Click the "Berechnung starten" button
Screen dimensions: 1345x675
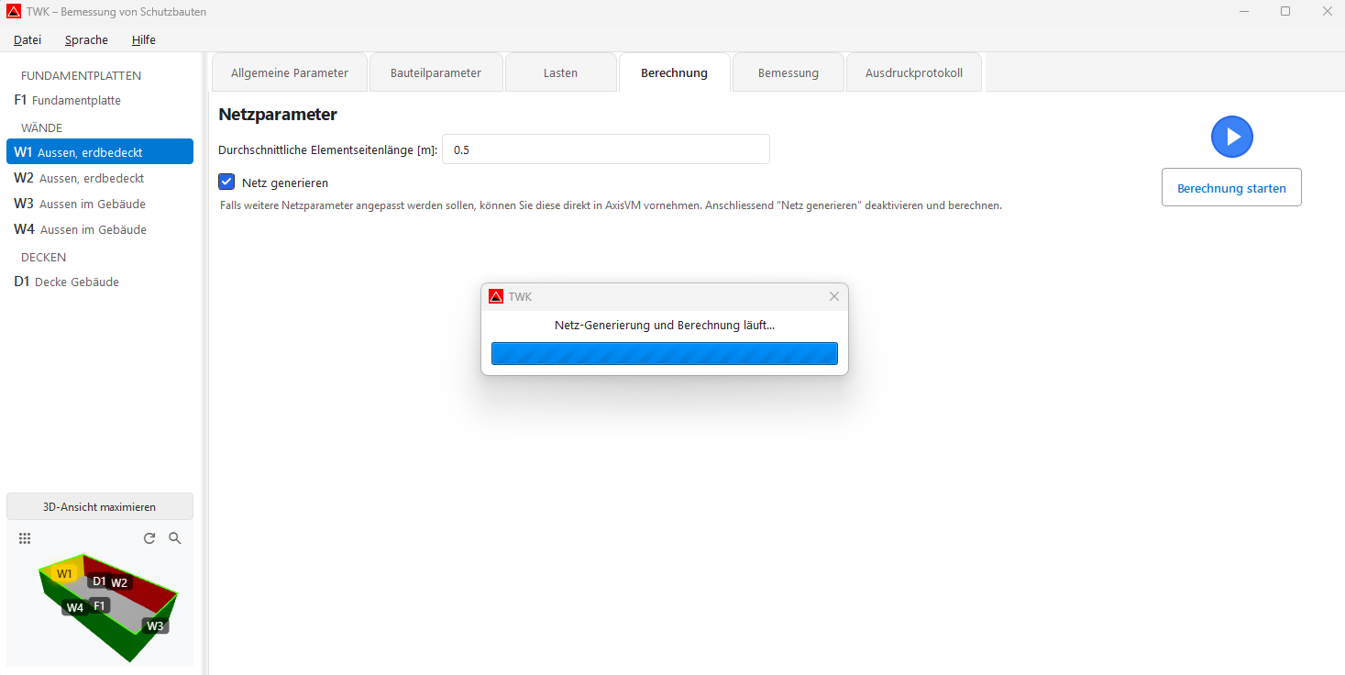tap(1231, 186)
